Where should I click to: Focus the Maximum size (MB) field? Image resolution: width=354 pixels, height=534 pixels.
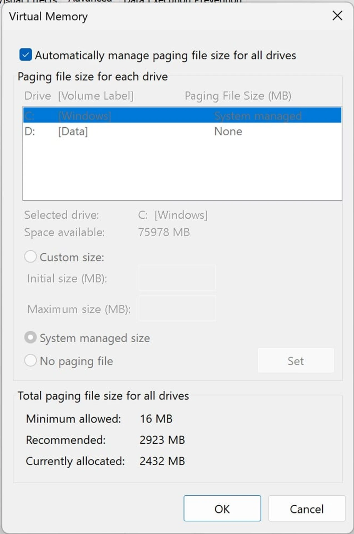click(177, 309)
